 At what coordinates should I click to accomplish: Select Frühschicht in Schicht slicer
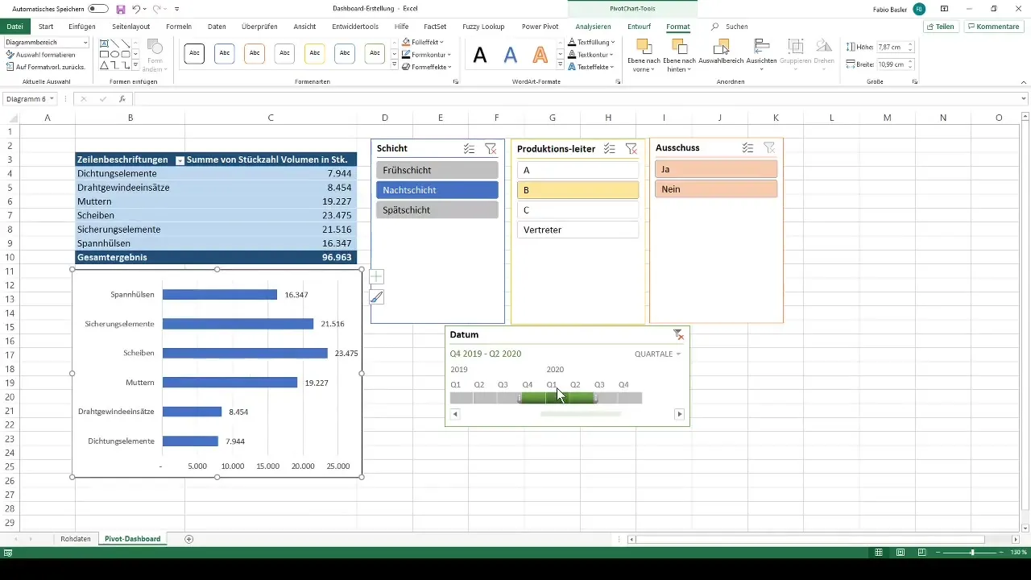tap(437, 170)
